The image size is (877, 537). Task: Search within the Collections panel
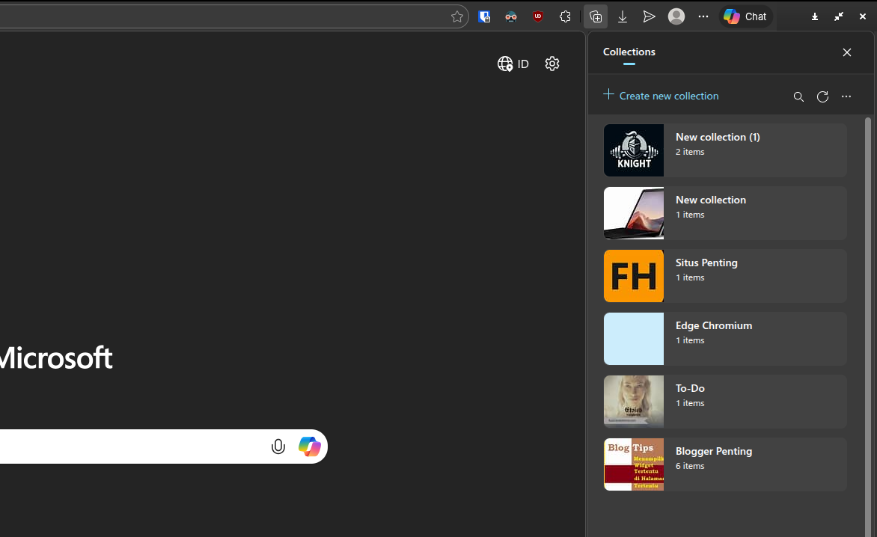tap(798, 96)
